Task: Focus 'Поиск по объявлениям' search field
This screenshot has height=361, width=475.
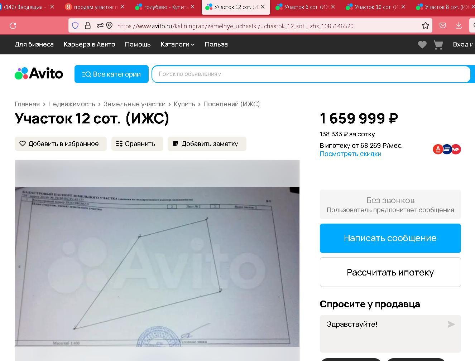Action: pos(311,74)
